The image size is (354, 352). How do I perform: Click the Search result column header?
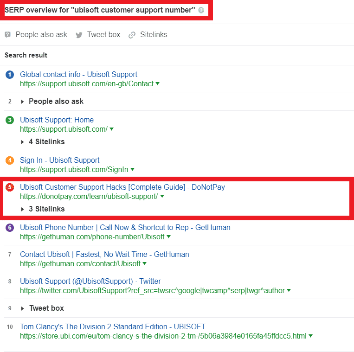[26, 55]
